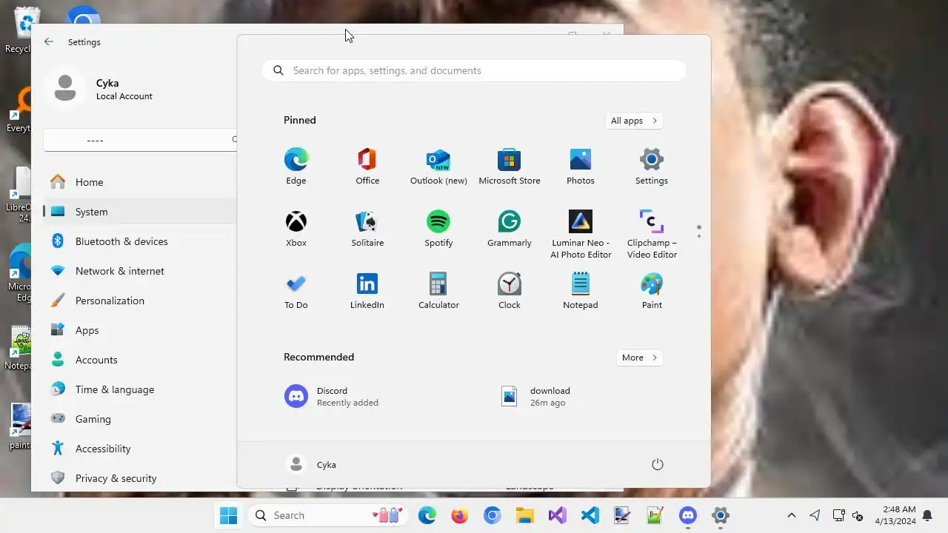Viewport: 948px width, 533px height.
Task: Open Apps settings page
Action: coord(139,330)
